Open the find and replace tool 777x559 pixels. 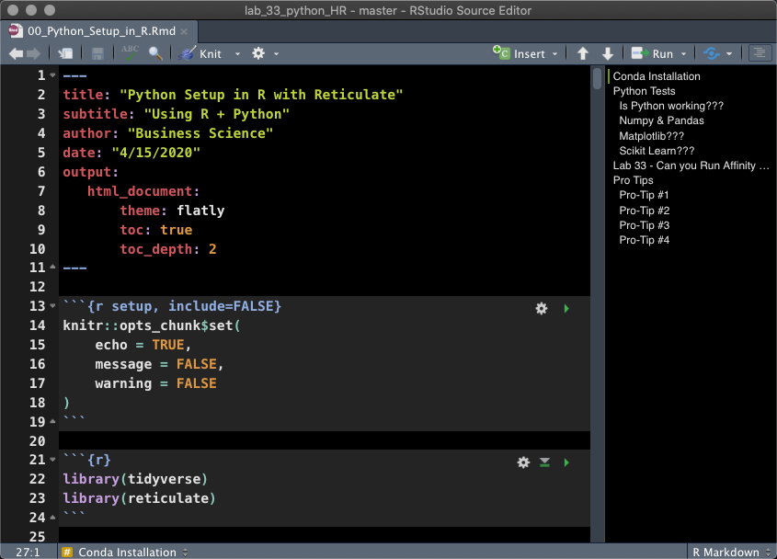pos(154,53)
